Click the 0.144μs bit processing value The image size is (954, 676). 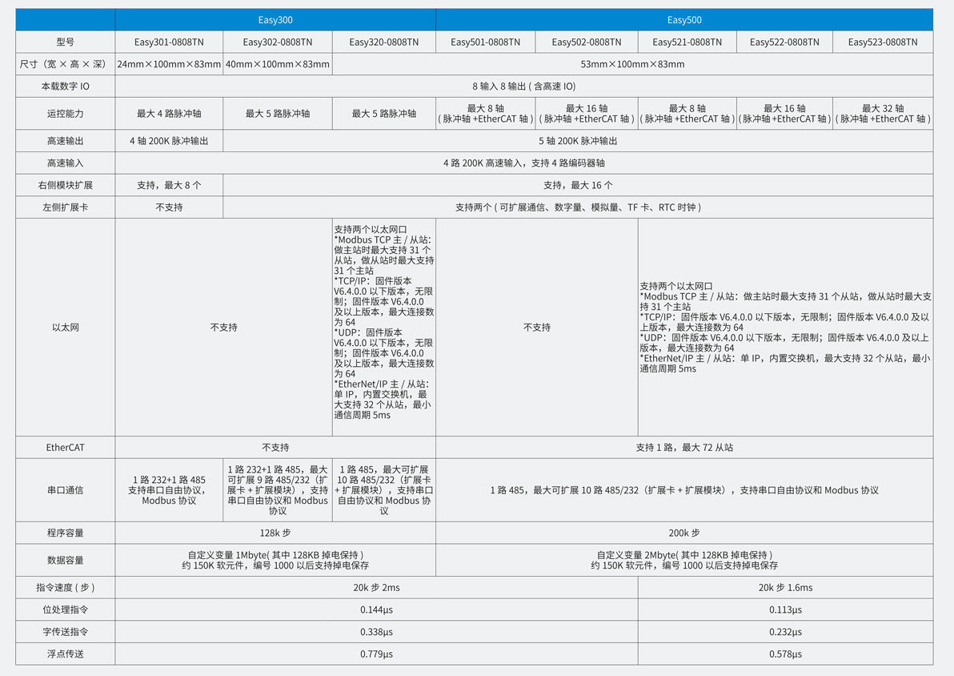[x=376, y=610]
